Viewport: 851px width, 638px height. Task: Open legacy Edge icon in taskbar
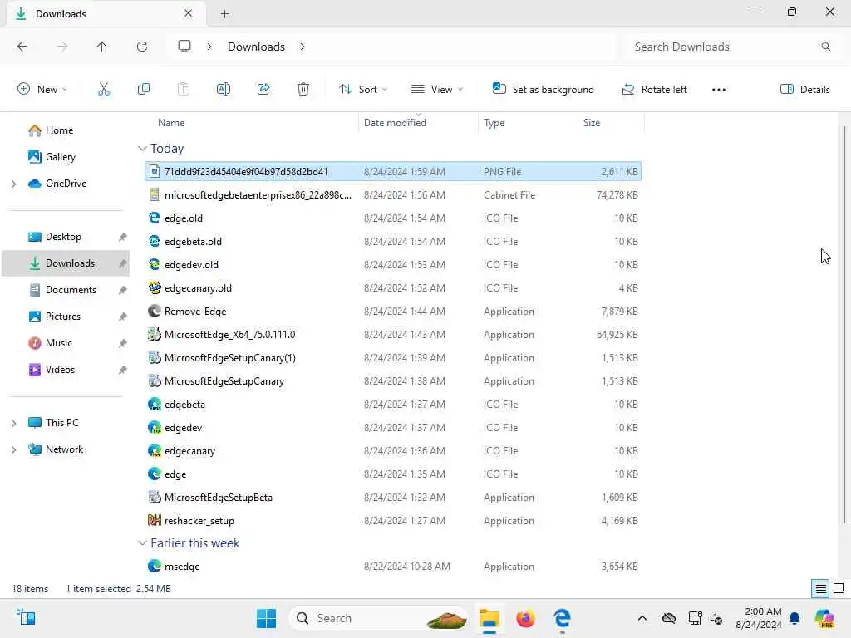point(563,618)
